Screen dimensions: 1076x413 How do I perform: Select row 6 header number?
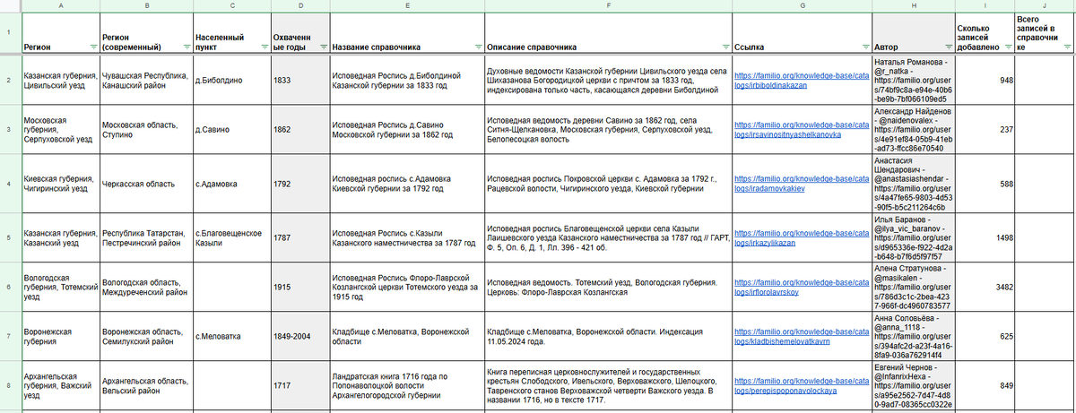[x=10, y=286]
